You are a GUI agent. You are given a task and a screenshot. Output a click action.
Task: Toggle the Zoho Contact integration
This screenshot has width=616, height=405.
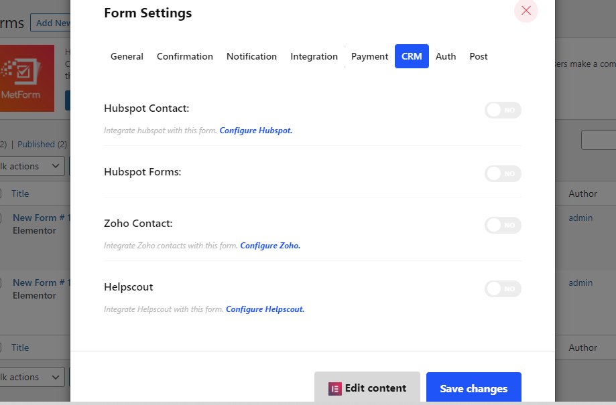503,226
